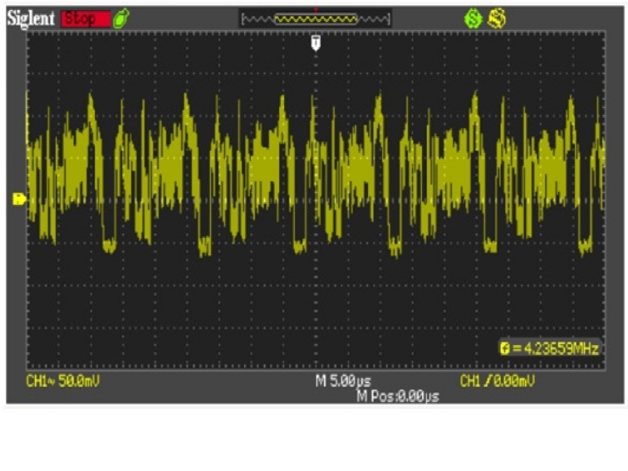Click the Siglent brand logo
This screenshot has width=628, height=471.
(x=32, y=19)
